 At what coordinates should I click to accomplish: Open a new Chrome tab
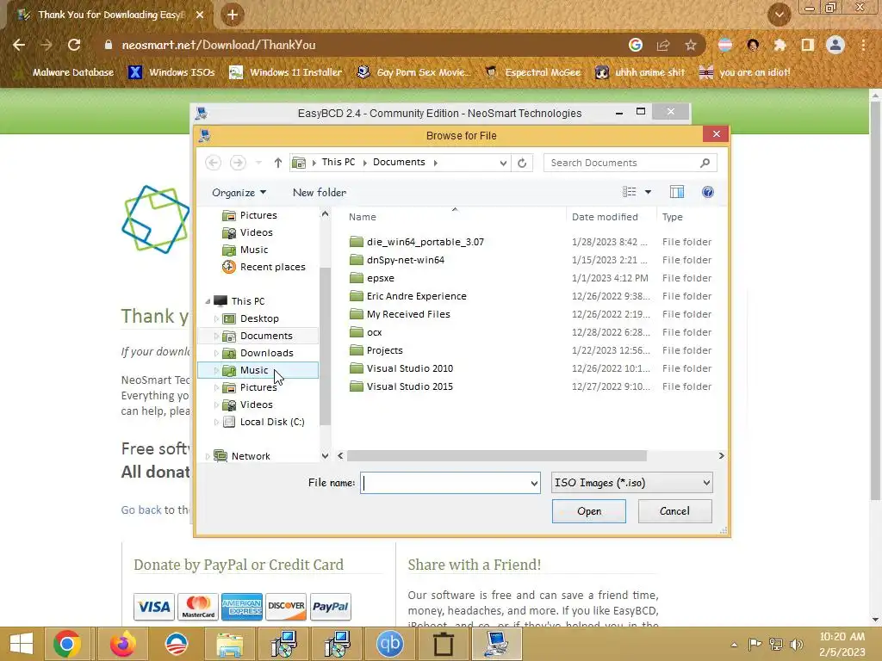(x=233, y=15)
